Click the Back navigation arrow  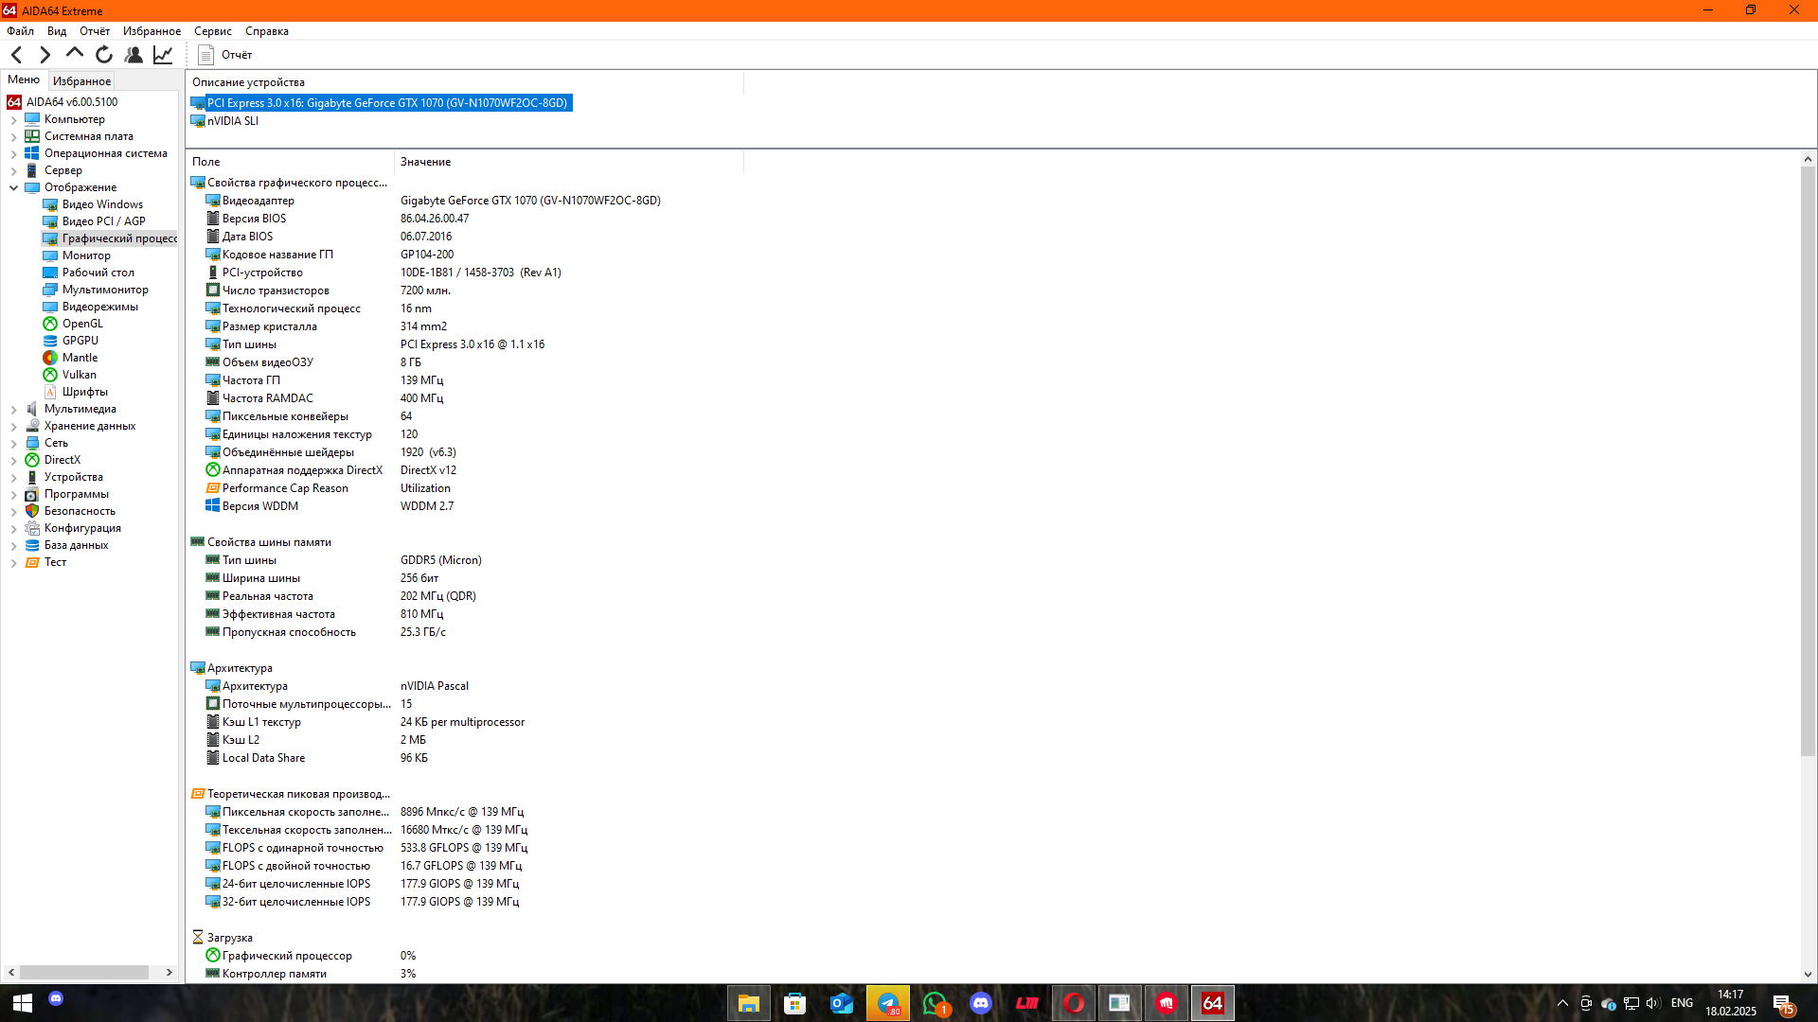[16, 55]
